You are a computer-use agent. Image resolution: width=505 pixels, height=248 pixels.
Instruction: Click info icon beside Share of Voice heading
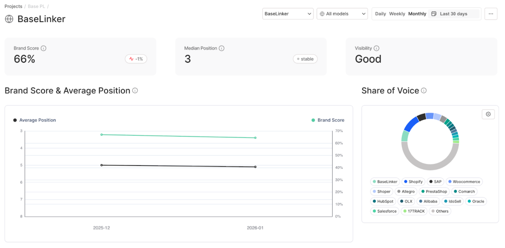tap(424, 91)
